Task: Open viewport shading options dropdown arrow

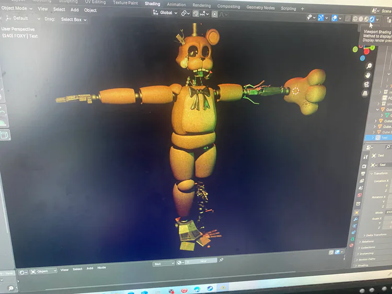Action: pyautogui.click(x=377, y=19)
